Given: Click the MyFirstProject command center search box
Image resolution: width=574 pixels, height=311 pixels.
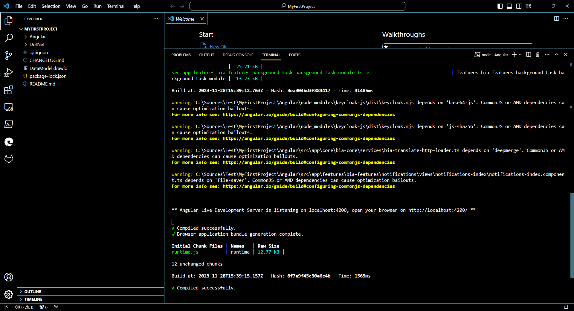Looking at the screenshot, I should coord(297,6).
